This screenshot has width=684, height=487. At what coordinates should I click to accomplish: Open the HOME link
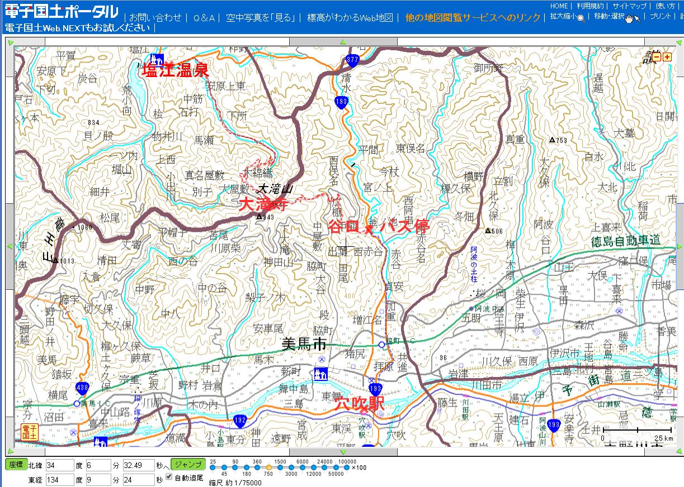[x=559, y=6]
